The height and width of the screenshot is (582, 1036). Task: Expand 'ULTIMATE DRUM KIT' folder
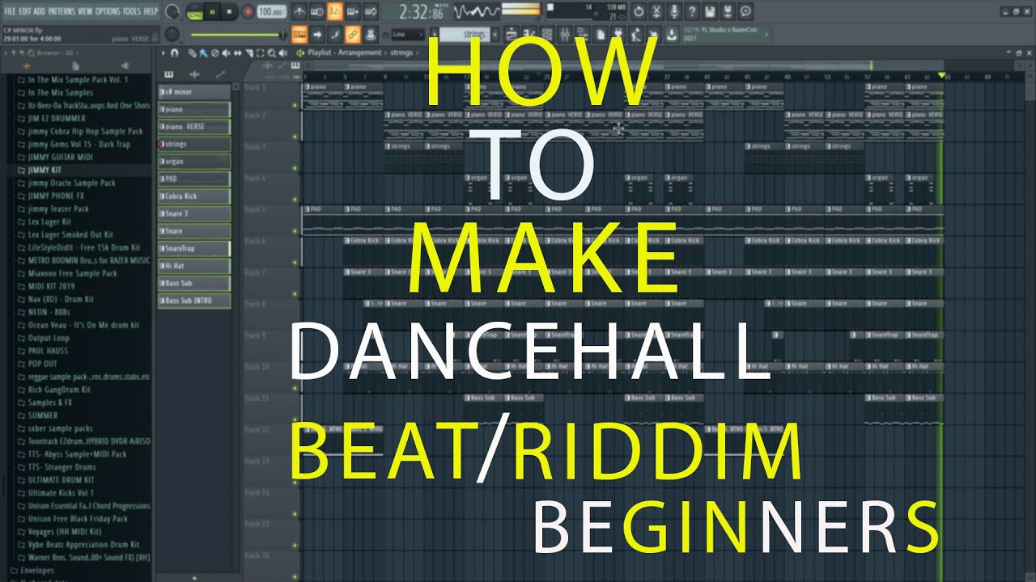click(59, 480)
